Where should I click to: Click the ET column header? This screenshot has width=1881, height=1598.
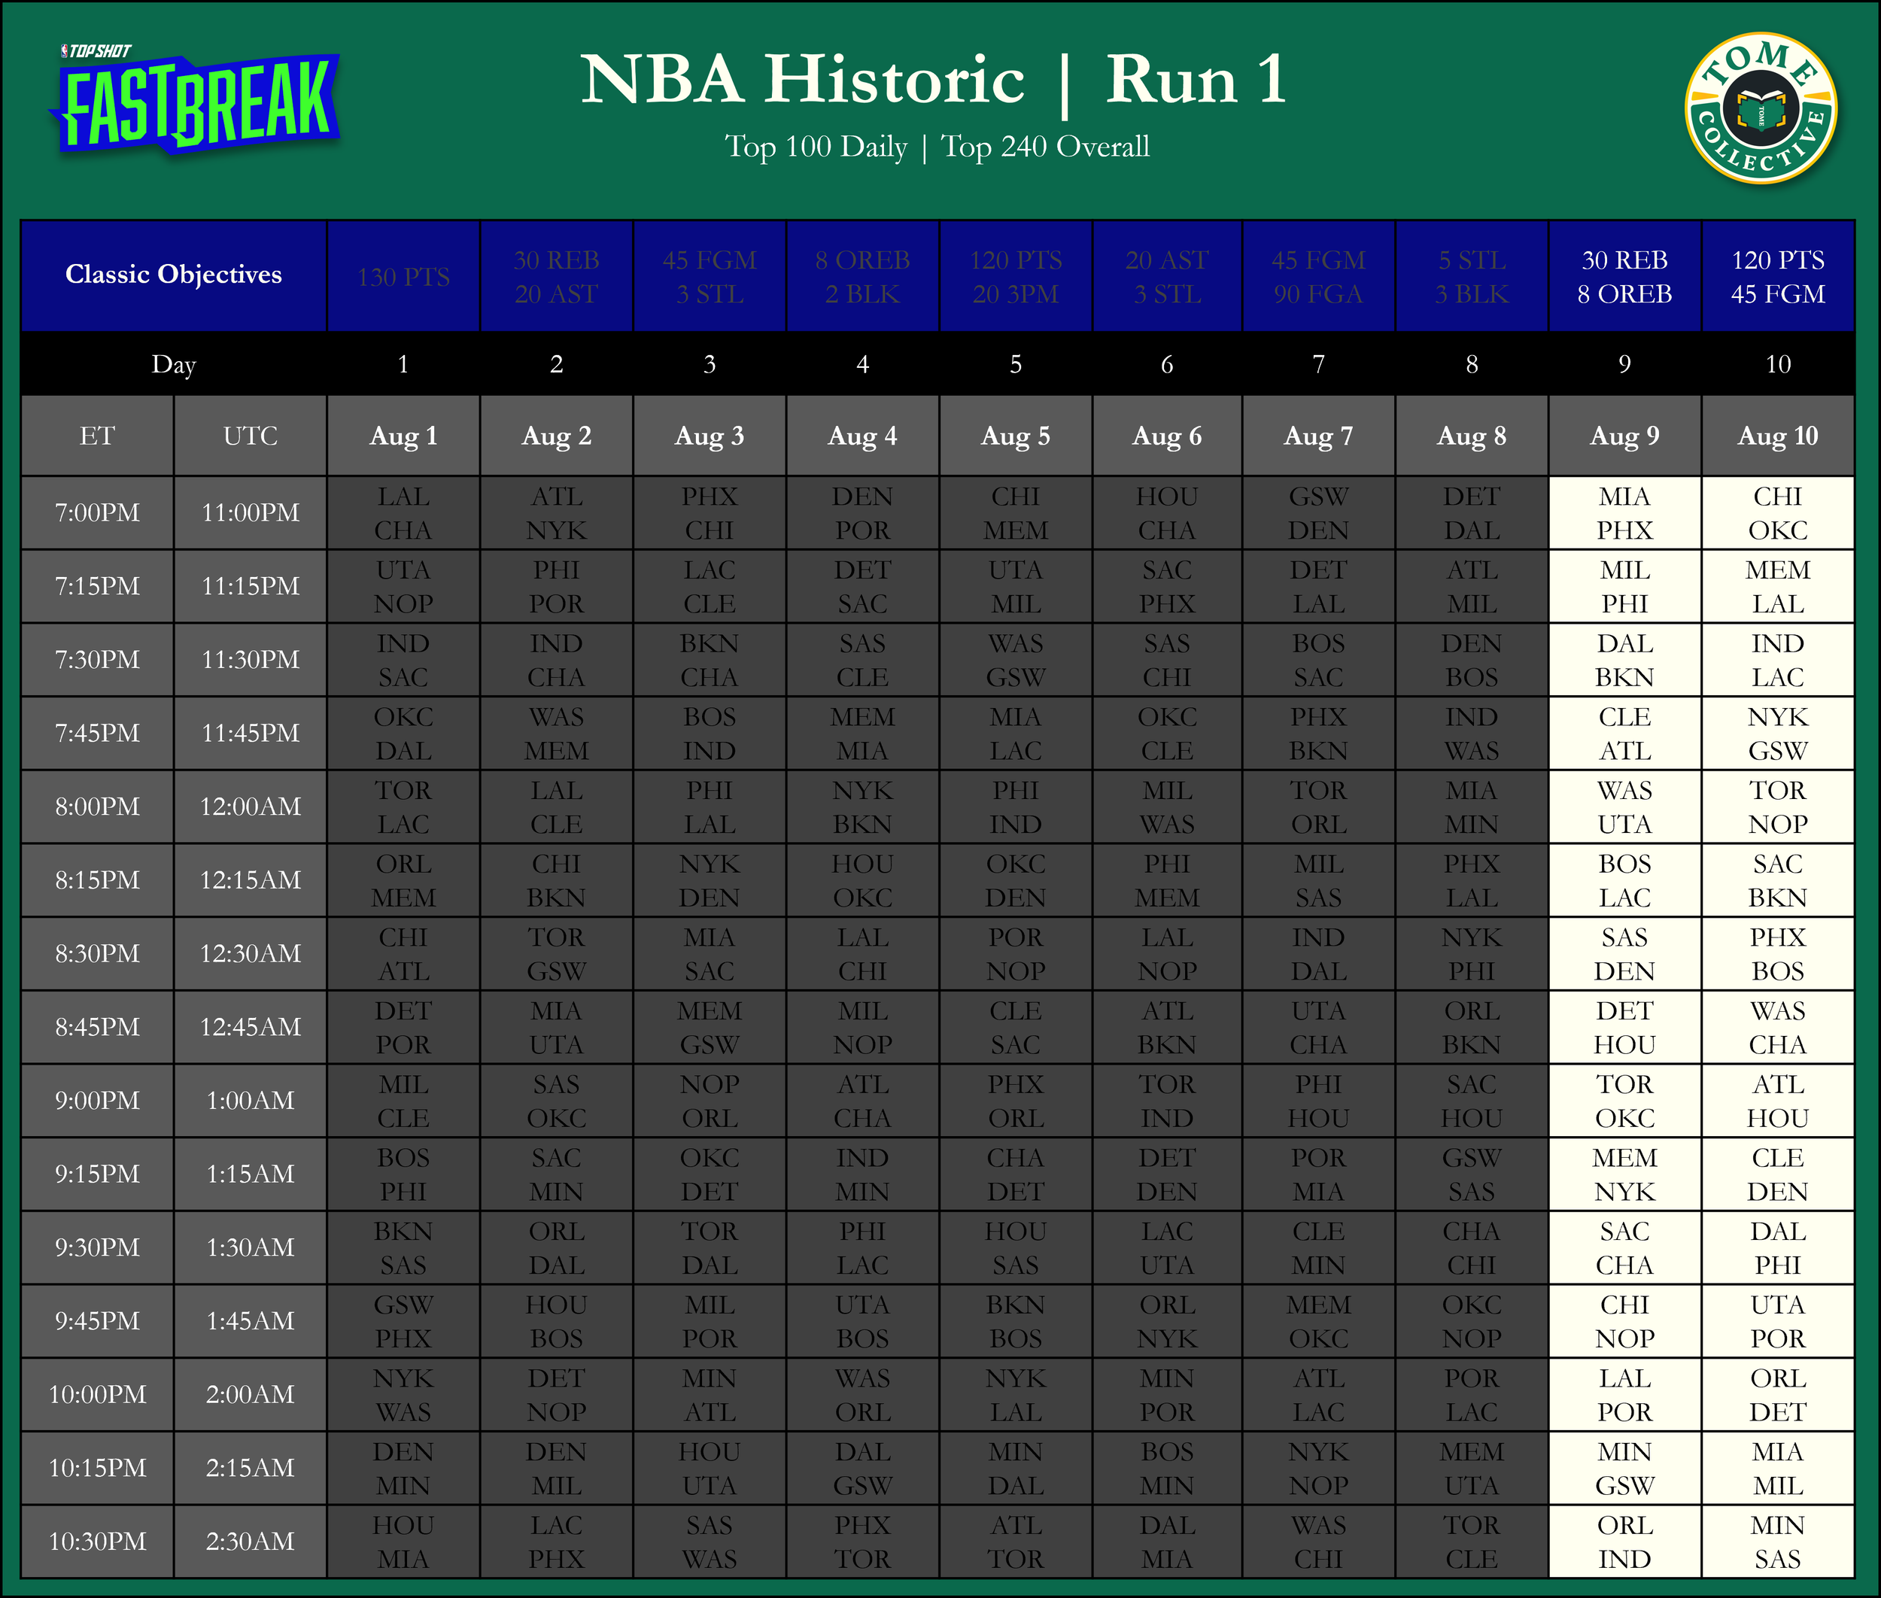click(x=97, y=436)
